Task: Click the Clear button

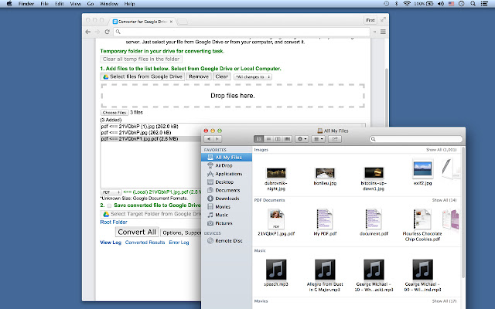Action: tap(222, 76)
